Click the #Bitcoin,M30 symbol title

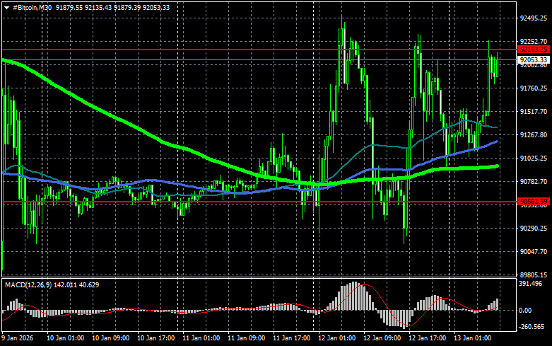pos(32,7)
